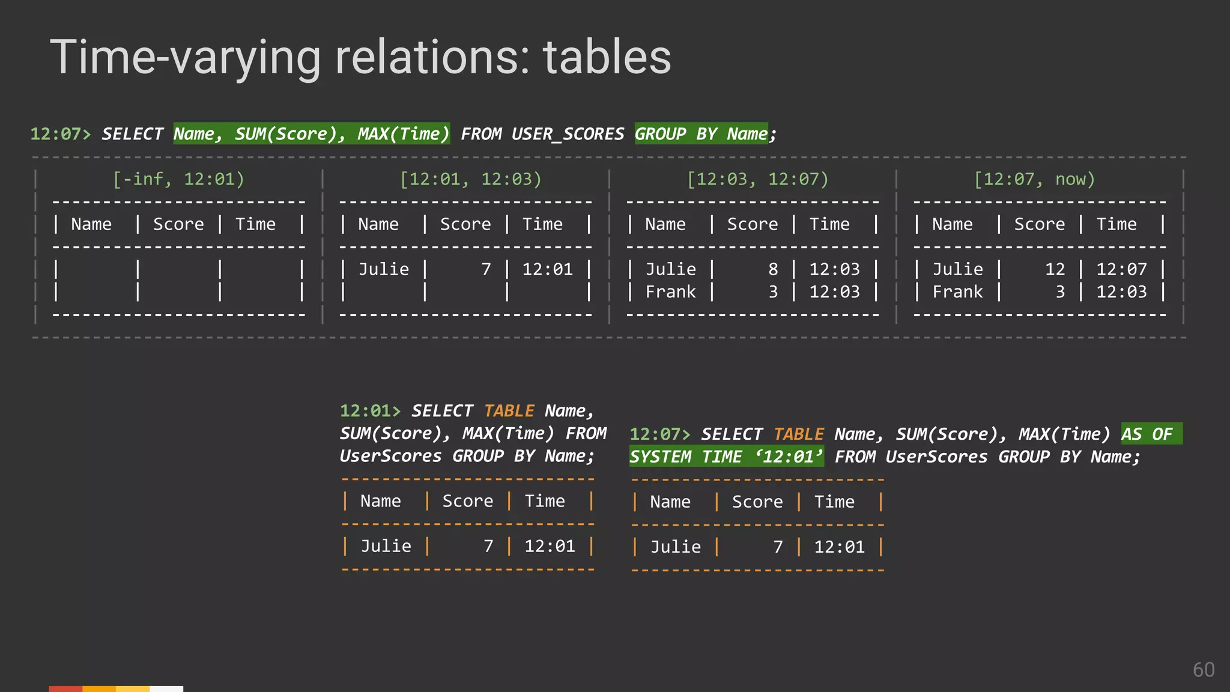Click the highlighted "SYSTEM TIME '12:01'" text

(726, 457)
